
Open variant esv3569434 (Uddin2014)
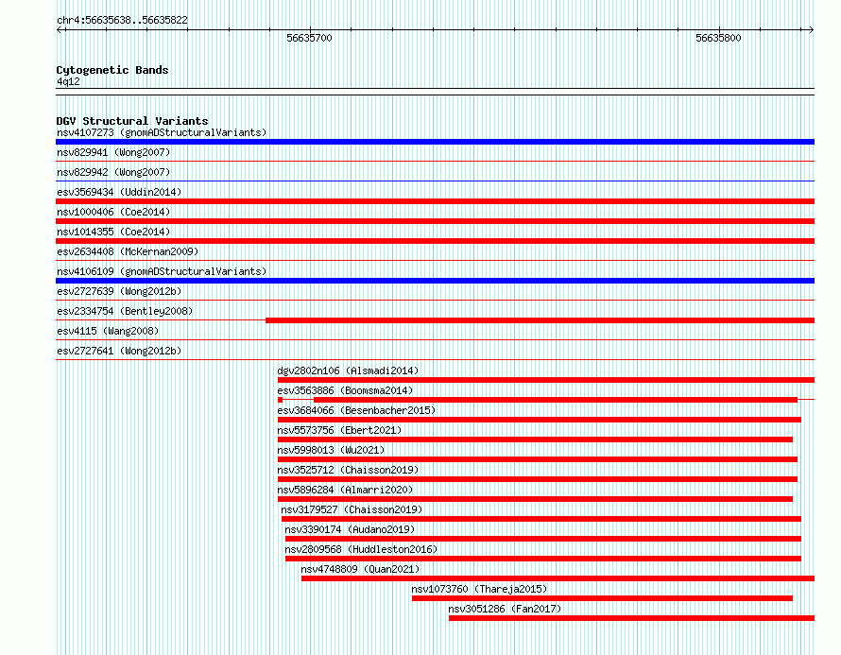119,192
